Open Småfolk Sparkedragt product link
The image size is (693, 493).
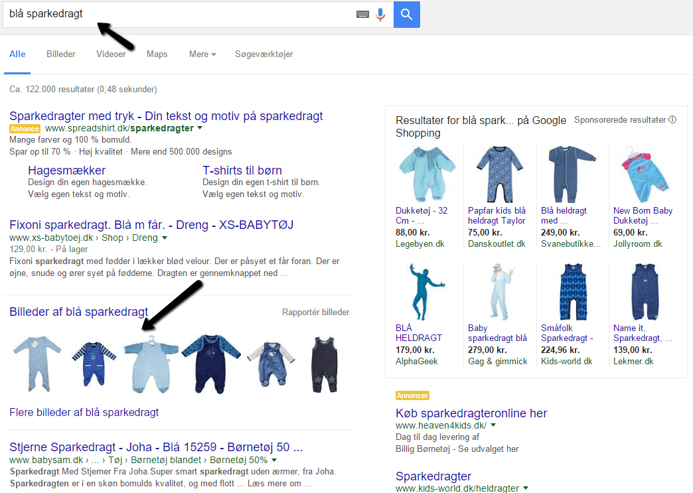(x=567, y=333)
